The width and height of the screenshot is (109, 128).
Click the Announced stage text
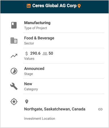click(34, 69)
